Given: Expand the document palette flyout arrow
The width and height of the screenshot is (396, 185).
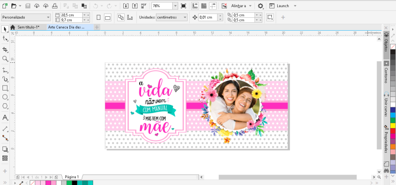Looking at the screenshot, I should click(x=15, y=183).
